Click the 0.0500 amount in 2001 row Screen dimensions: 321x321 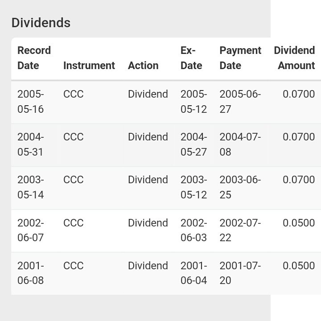[299, 266]
